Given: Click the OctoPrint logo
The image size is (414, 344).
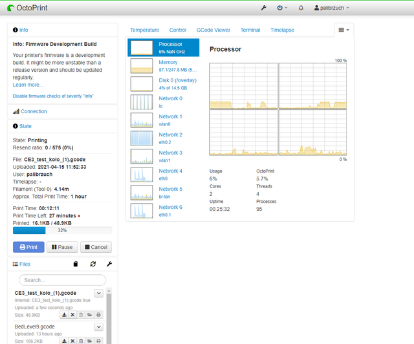Looking at the screenshot, I should 27,8.
